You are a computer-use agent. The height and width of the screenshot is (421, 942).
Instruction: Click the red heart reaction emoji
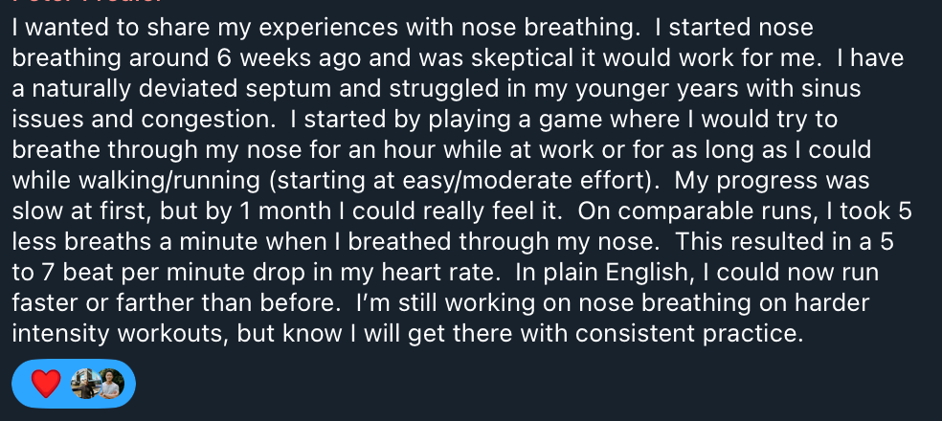click(46, 384)
